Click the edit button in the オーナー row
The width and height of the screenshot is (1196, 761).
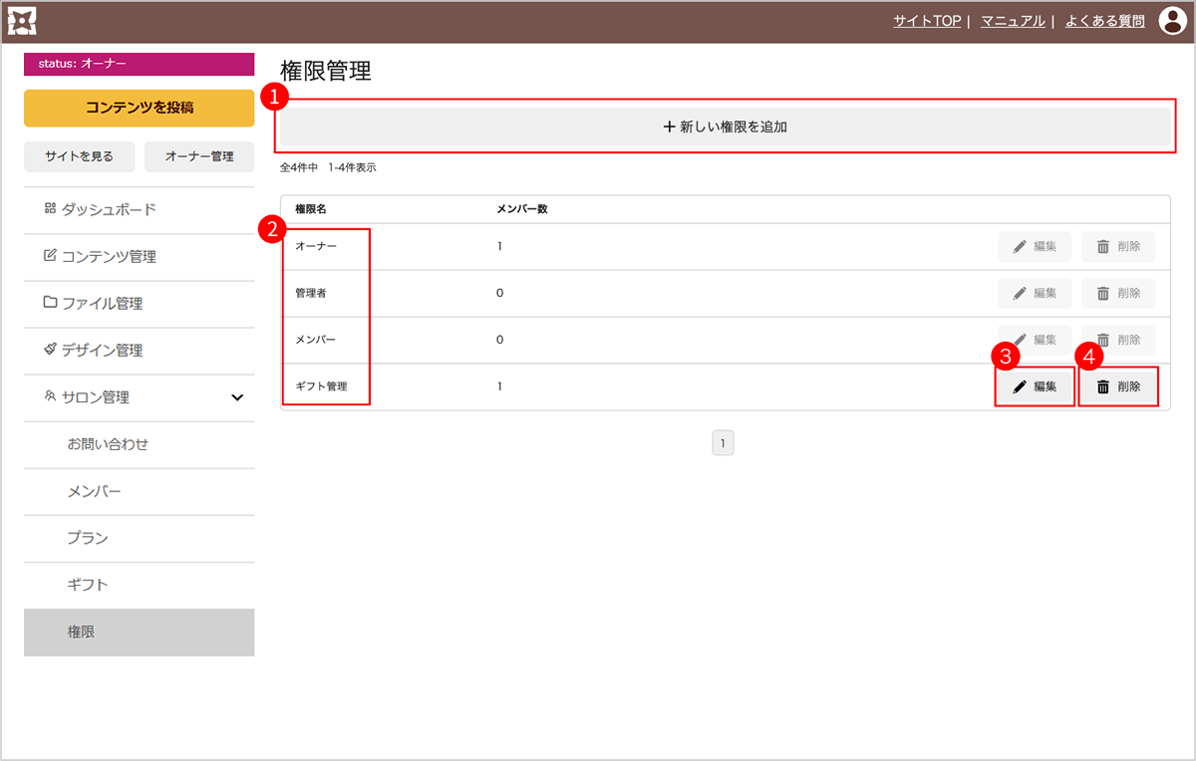[x=1035, y=246]
